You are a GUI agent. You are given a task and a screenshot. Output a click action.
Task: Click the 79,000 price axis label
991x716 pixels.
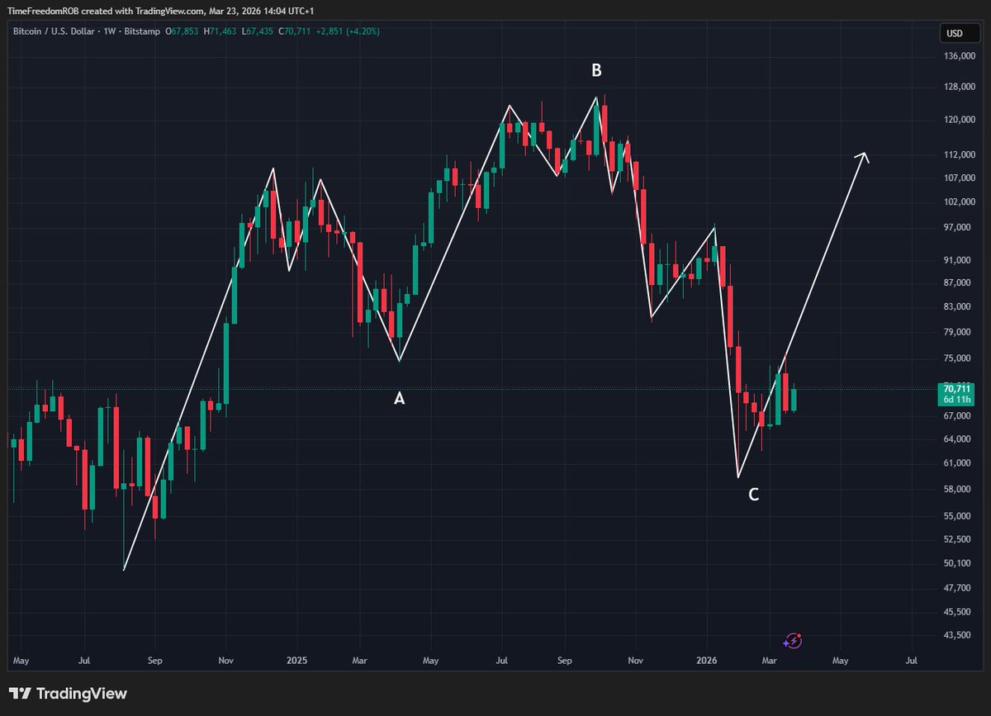point(955,332)
